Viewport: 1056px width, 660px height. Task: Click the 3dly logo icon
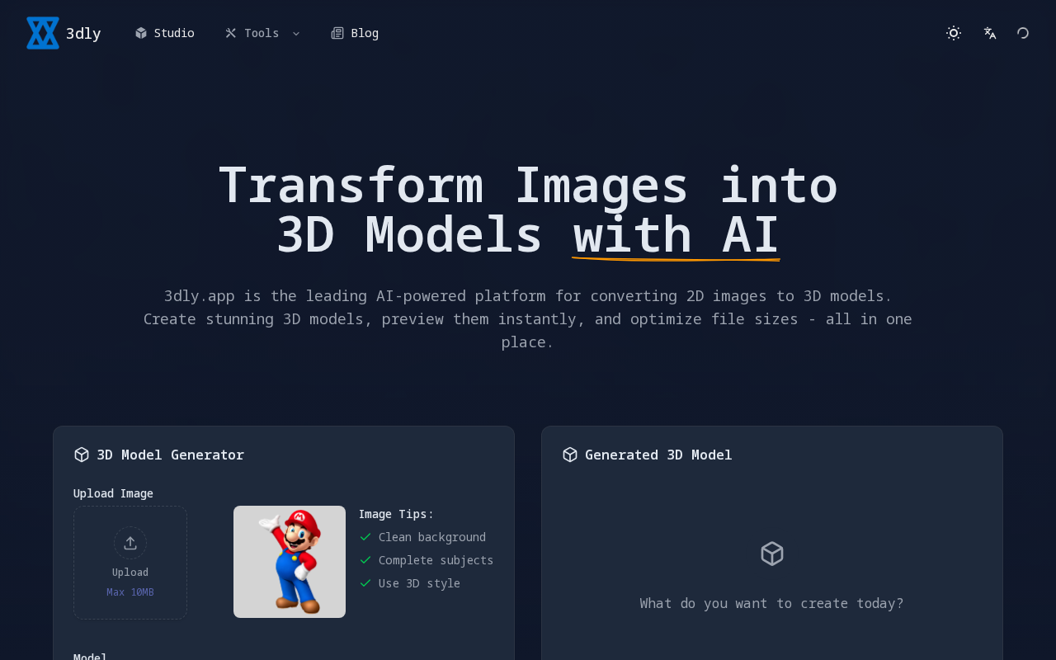pos(43,33)
